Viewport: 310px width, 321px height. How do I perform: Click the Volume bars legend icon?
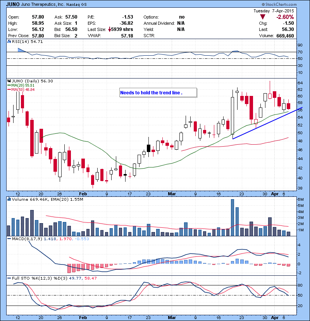pos(9,199)
